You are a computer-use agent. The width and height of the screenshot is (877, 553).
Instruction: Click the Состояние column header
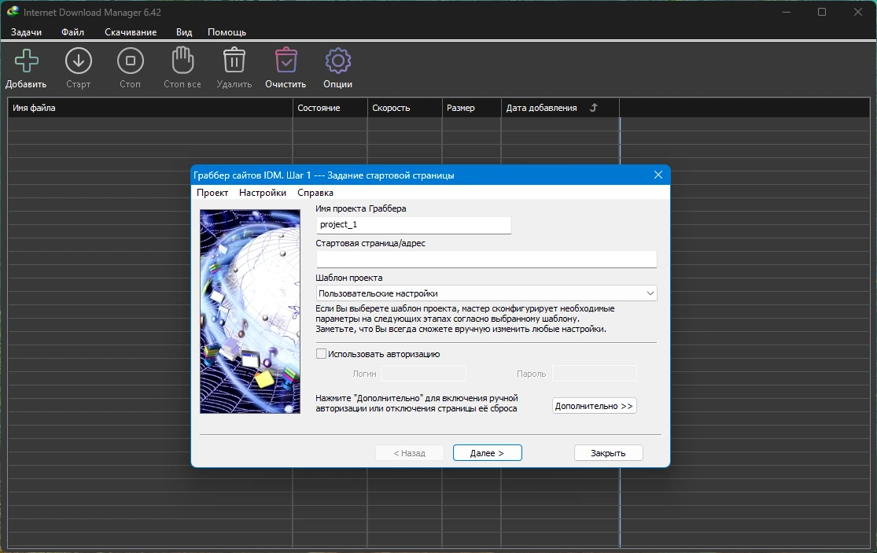pyautogui.click(x=330, y=108)
